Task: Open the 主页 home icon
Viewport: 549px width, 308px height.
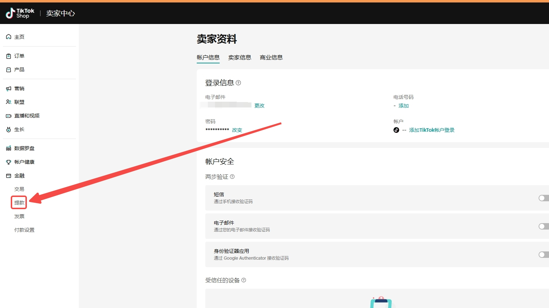Action: [x=9, y=37]
